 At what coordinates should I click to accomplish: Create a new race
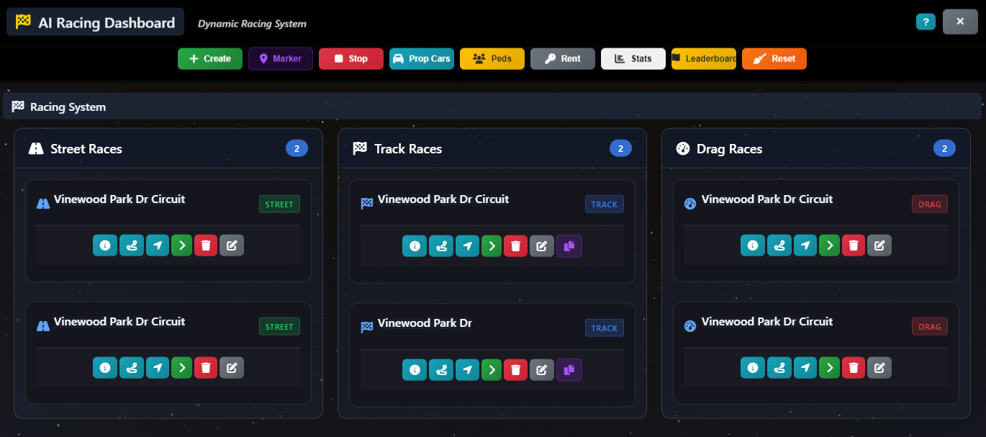click(209, 58)
